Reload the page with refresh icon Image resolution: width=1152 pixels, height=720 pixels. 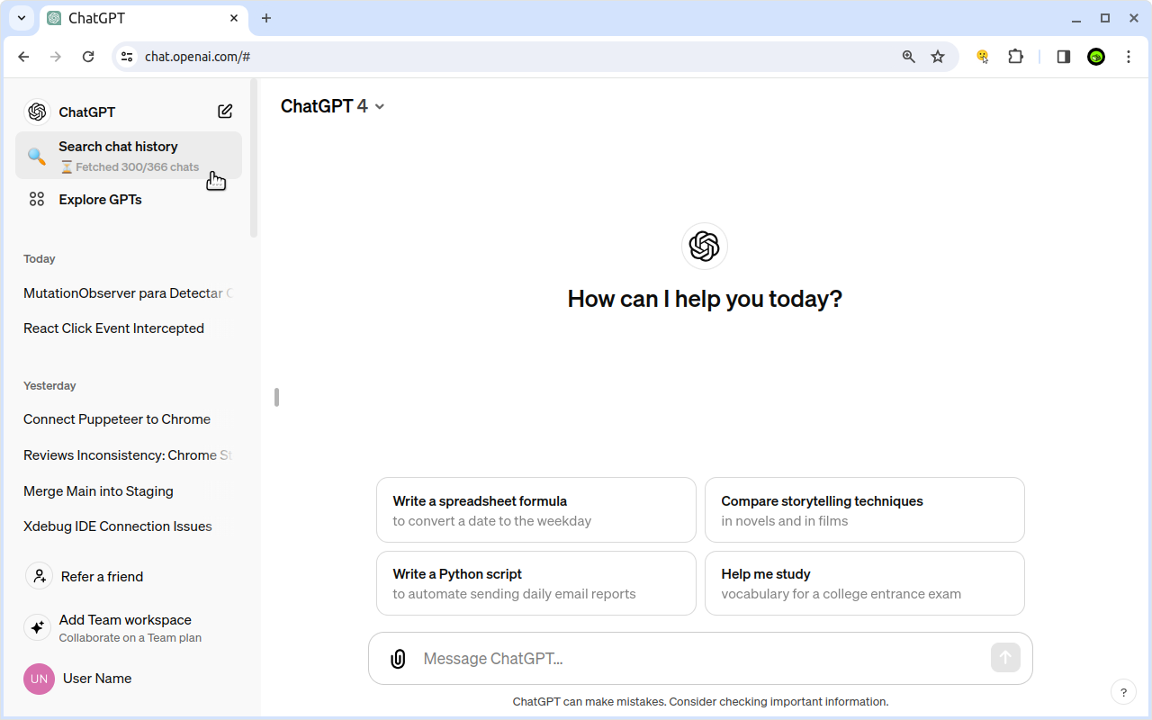tap(88, 57)
